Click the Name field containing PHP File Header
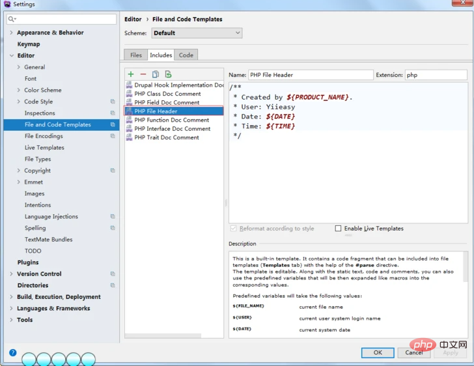 (310, 75)
